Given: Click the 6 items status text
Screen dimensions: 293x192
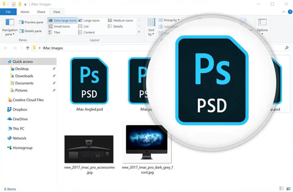Looking at the screenshot, I should (10, 189).
